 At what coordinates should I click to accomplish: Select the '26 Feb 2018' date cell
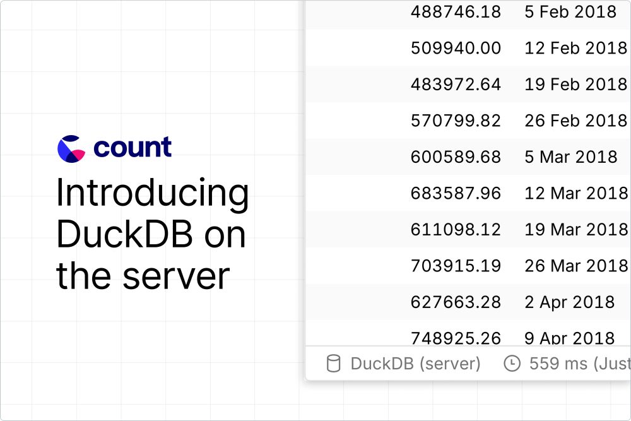576,121
